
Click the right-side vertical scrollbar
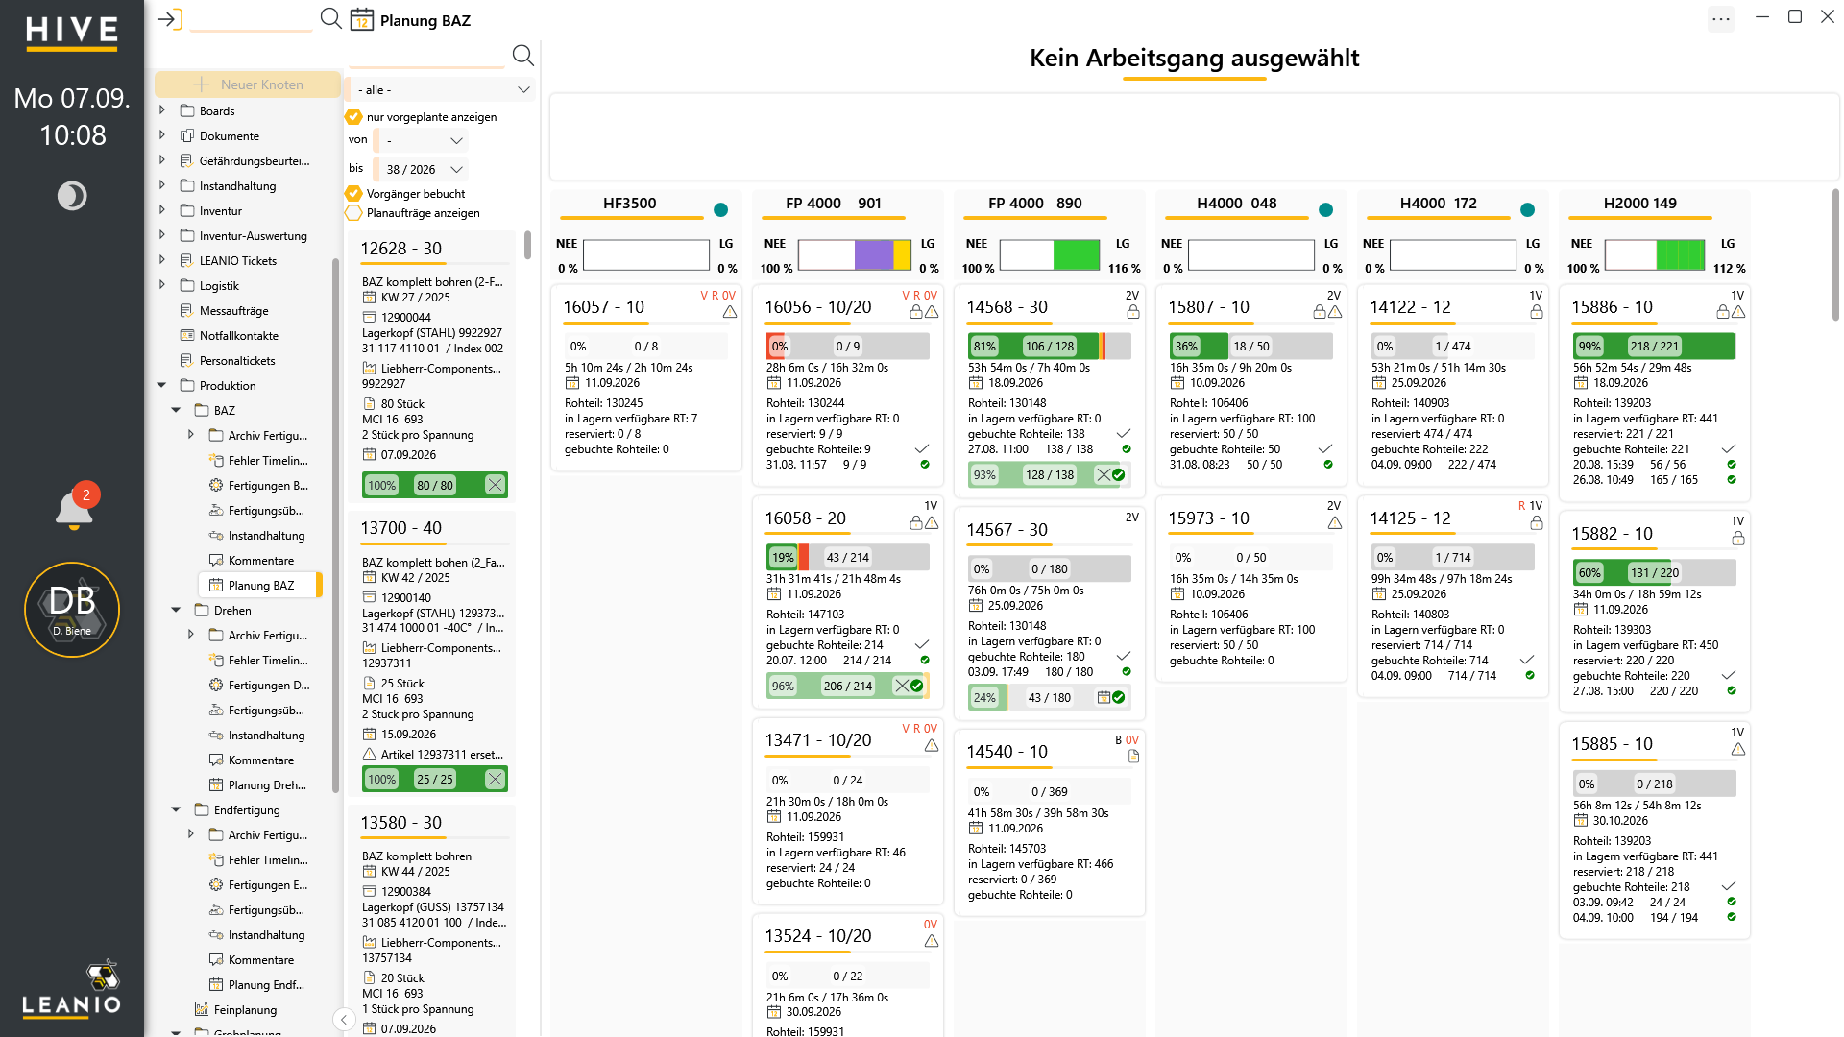point(1835,254)
